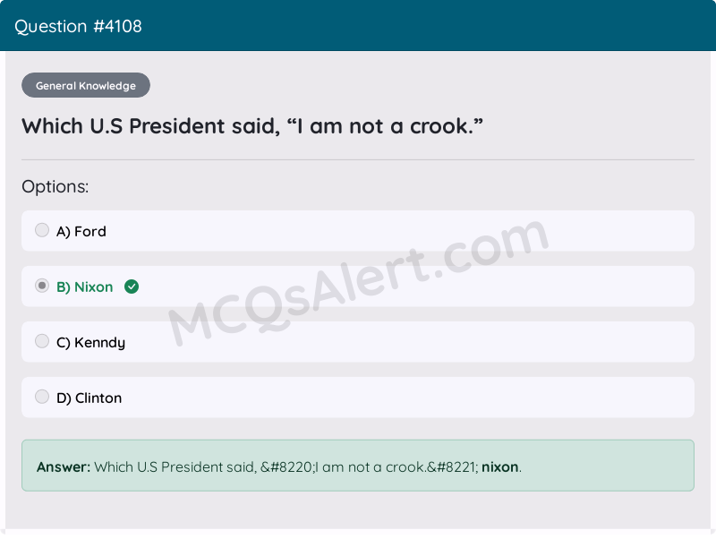This screenshot has width=716, height=556.
Task: Choose the C) Kenndy answer row
Action: (x=358, y=341)
